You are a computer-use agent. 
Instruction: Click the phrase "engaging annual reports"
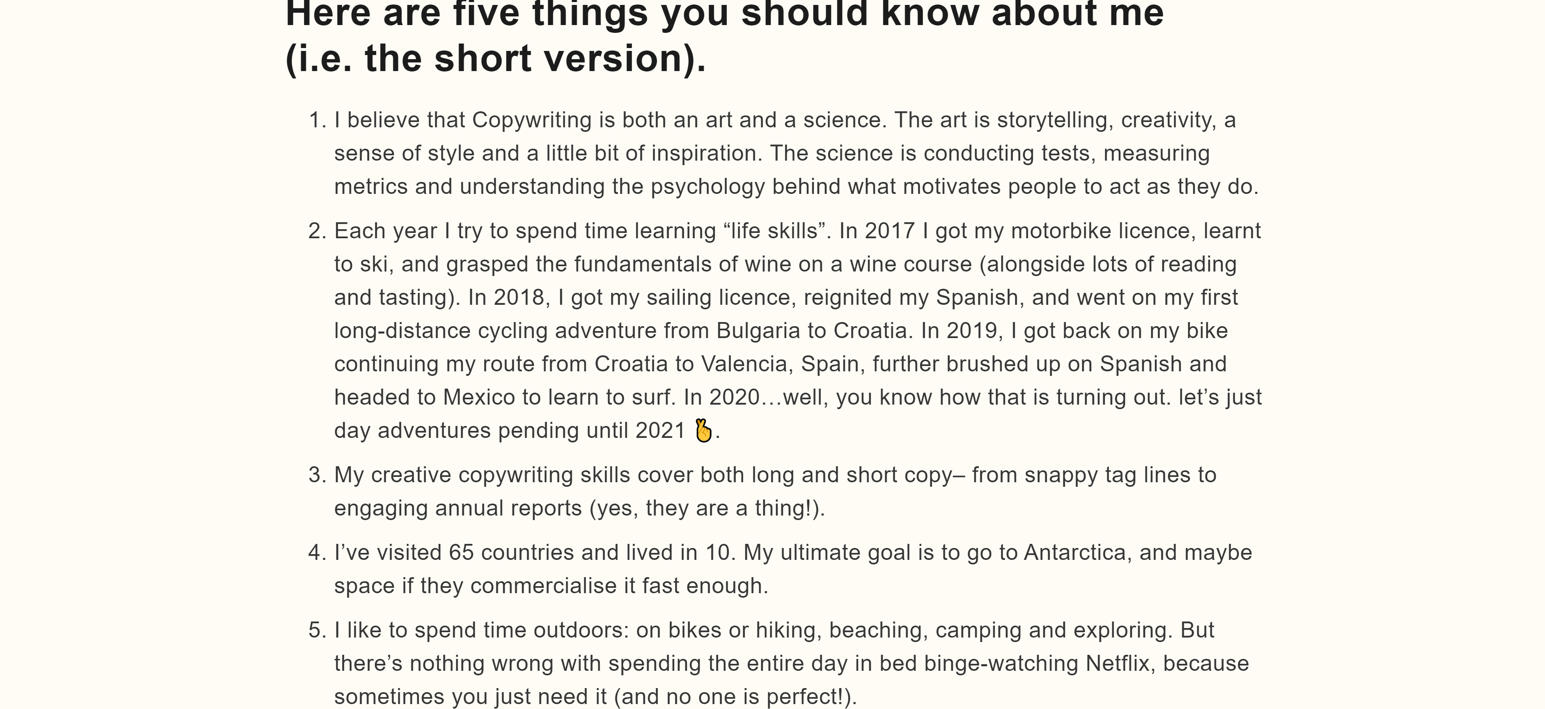pos(457,508)
